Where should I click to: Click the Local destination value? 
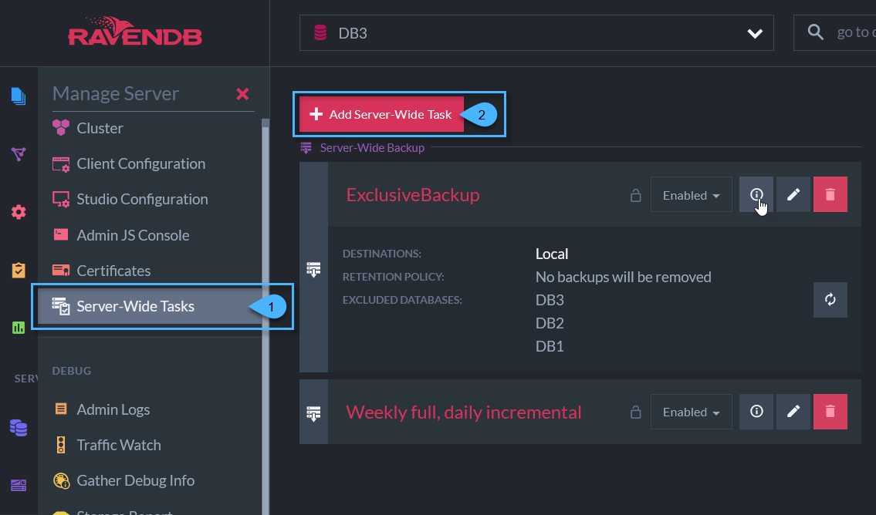coord(552,254)
